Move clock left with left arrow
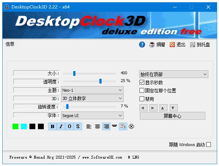 [x=144, y=108]
